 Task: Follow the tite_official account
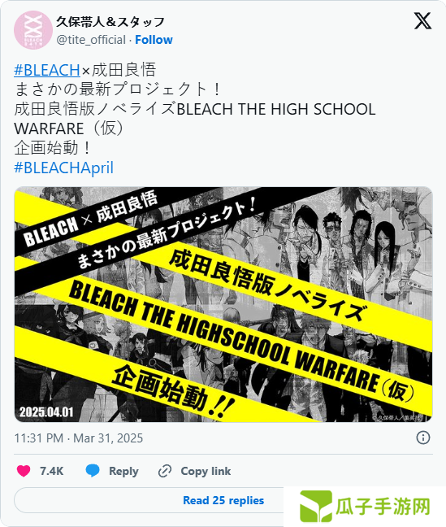click(154, 40)
